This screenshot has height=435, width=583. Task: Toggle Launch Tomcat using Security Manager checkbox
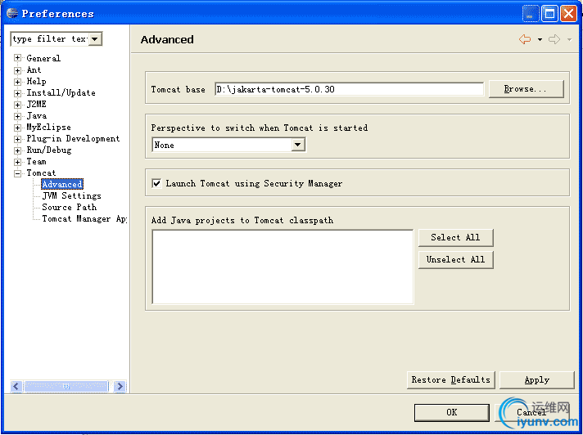[156, 183]
